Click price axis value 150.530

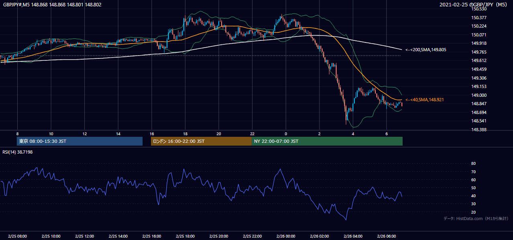pos(479,9)
